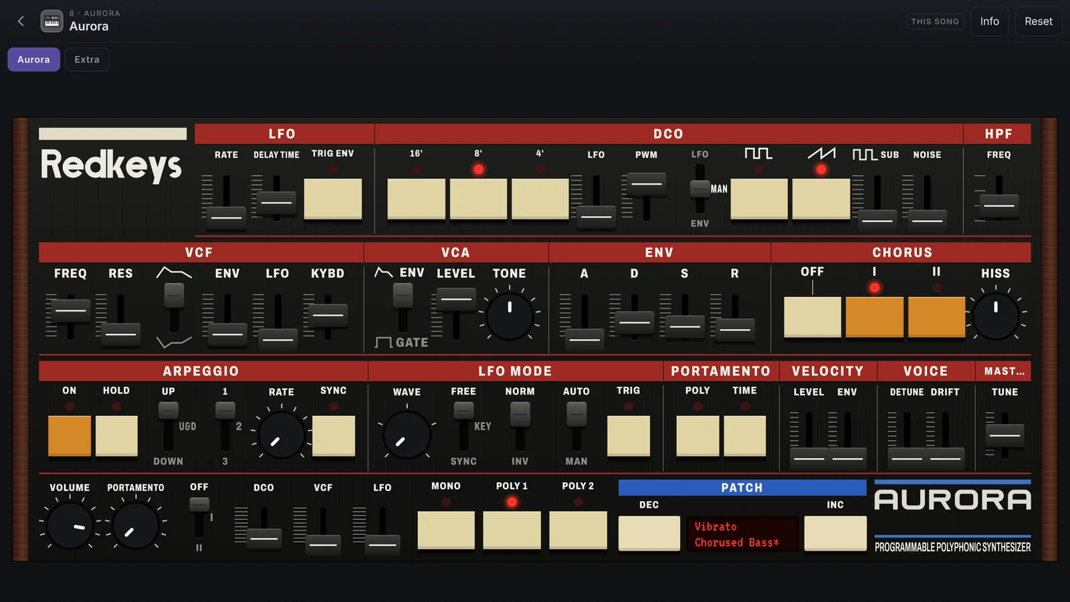Toggle the 16' DCO range button
1070x602 pixels.
pyautogui.click(x=417, y=199)
